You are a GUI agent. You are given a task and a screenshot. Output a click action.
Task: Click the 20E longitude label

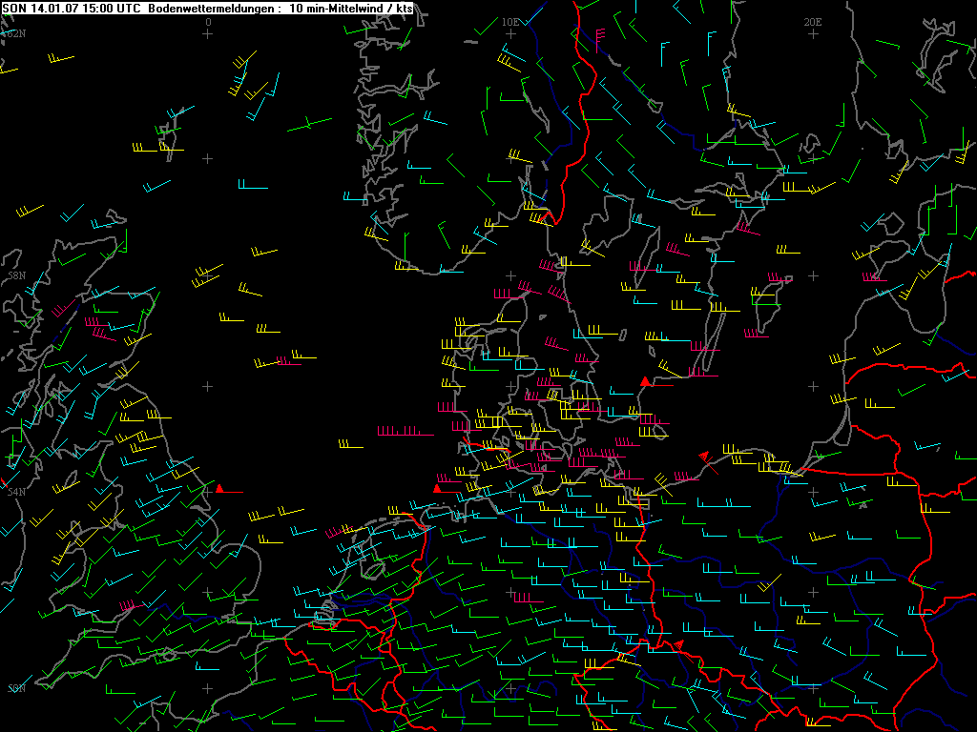pos(813,21)
